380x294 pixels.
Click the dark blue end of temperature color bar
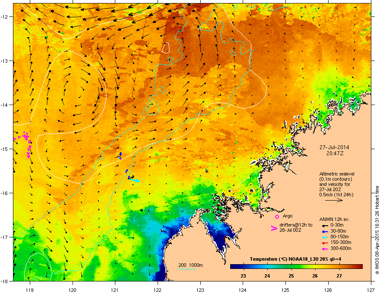(x=233, y=267)
